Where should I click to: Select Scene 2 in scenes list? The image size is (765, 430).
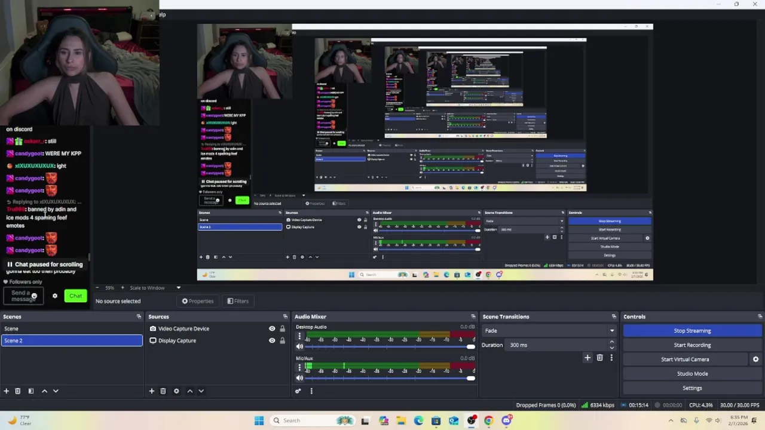pyautogui.click(x=72, y=340)
